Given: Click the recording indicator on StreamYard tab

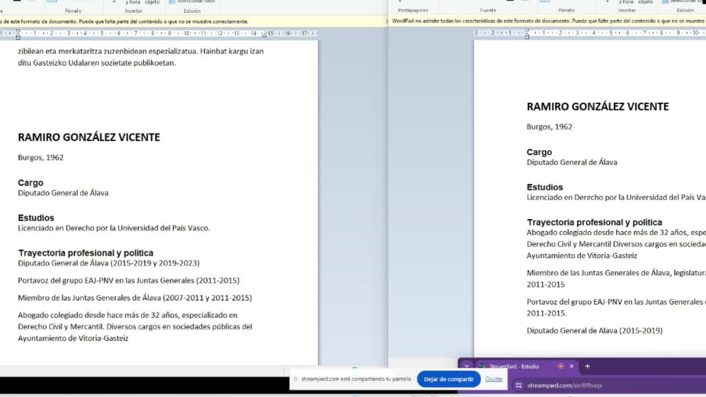Looking at the screenshot, I should tap(560, 366).
